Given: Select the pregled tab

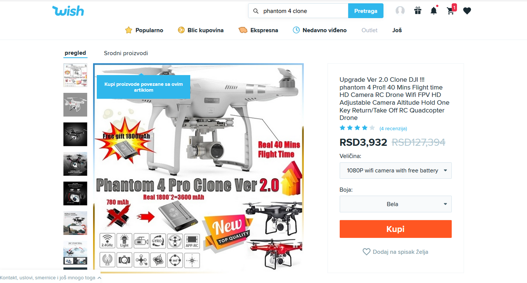Looking at the screenshot, I should point(75,53).
